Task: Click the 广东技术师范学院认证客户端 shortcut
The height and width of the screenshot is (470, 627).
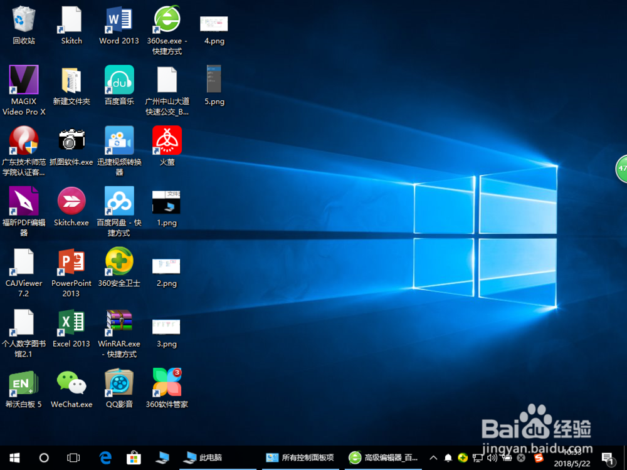Action: [24, 151]
